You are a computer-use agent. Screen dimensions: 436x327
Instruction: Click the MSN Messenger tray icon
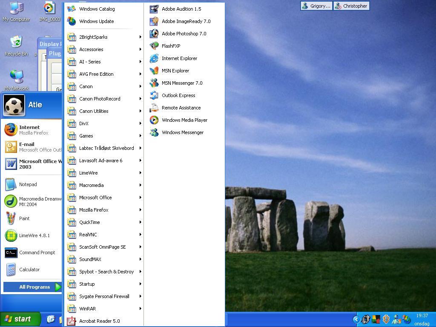pos(396,319)
